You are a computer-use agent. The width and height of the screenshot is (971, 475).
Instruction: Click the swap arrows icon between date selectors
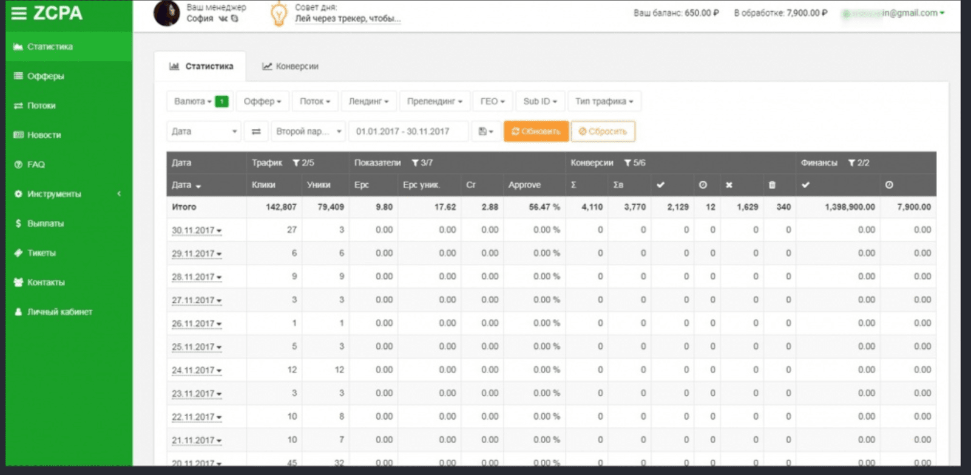click(x=256, y=132)
